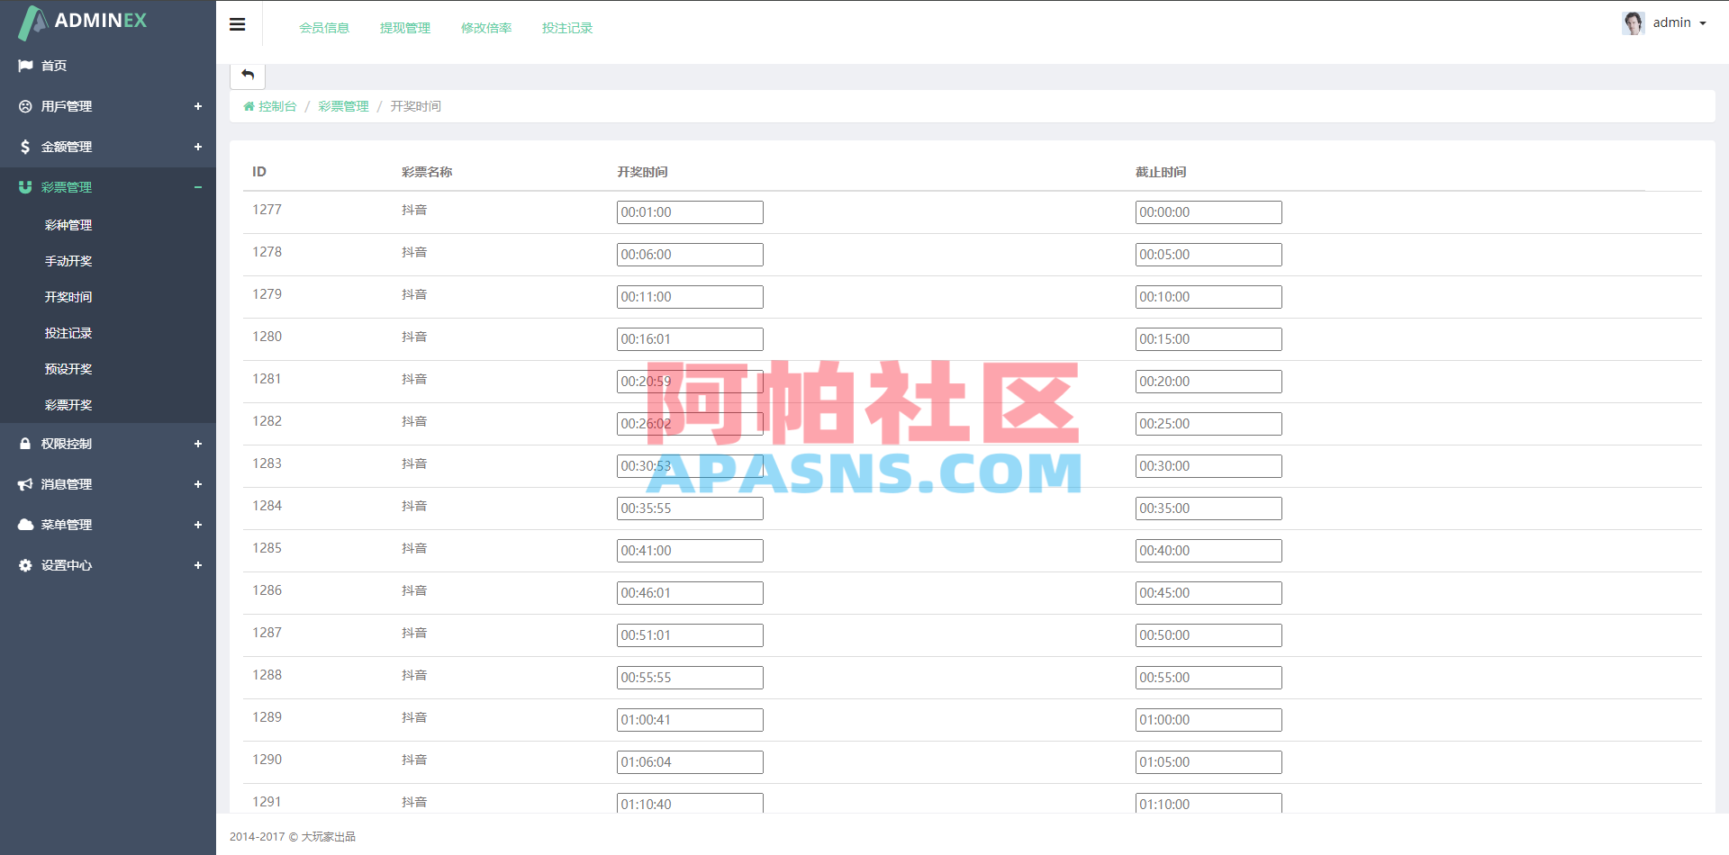Click the 开奖时间 input for row 1277
This screenshot has height=855, width=1729.
[690, 212]
